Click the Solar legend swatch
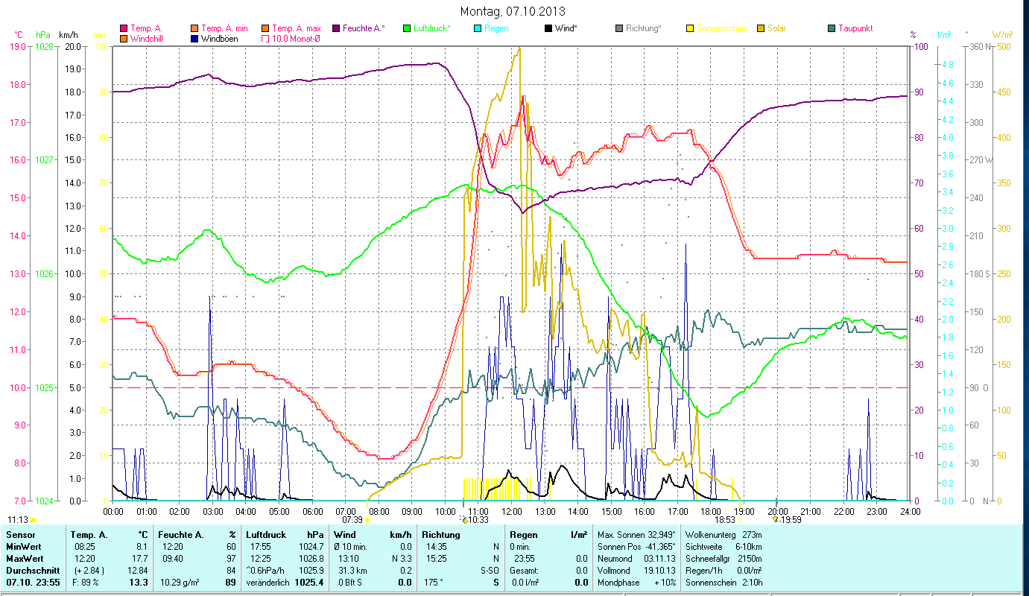Screen dimensions: 1029x596 pyautogui.click(x=760, y=28)
